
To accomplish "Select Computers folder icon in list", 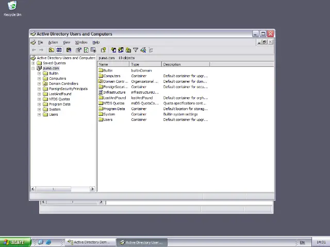I will 101,76.
